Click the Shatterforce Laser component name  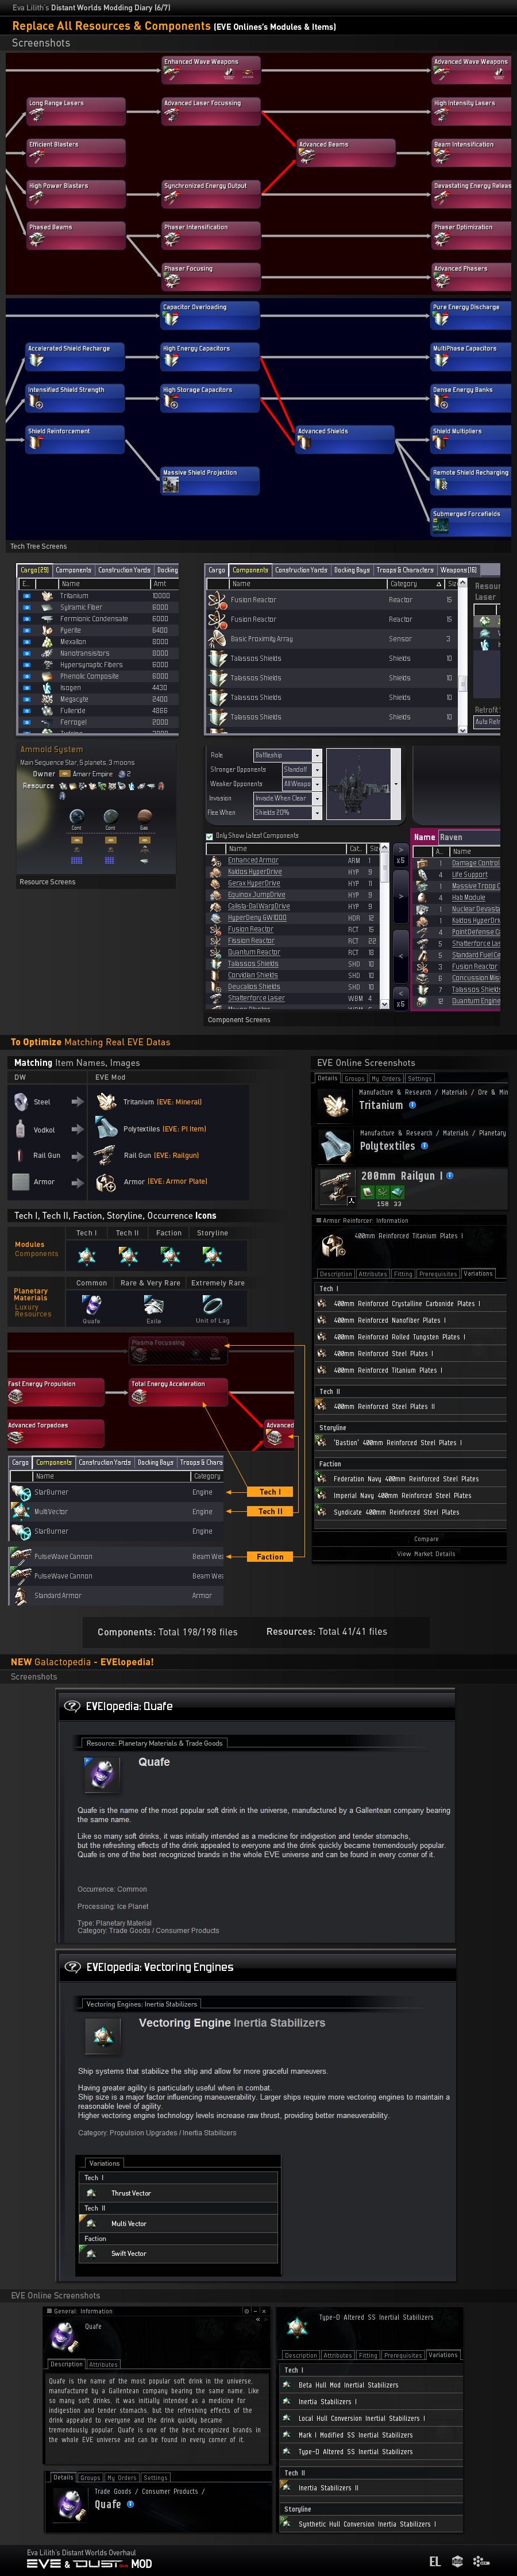click(256, 998)
